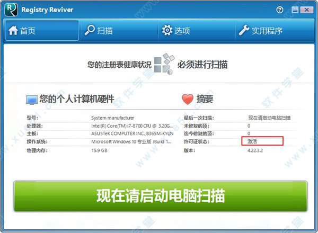Click the house icon in the 首页 tab
318x233 pixels.
tap(13, 30)
